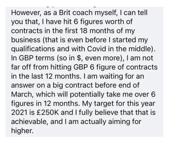Click the phrase "My target for this year"
Viewport: 174px width, 143px height.
(118, 103)
